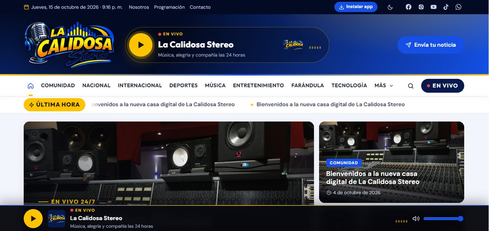Open side article headline Bienvenidos a la nueva casa

[373, 178]
